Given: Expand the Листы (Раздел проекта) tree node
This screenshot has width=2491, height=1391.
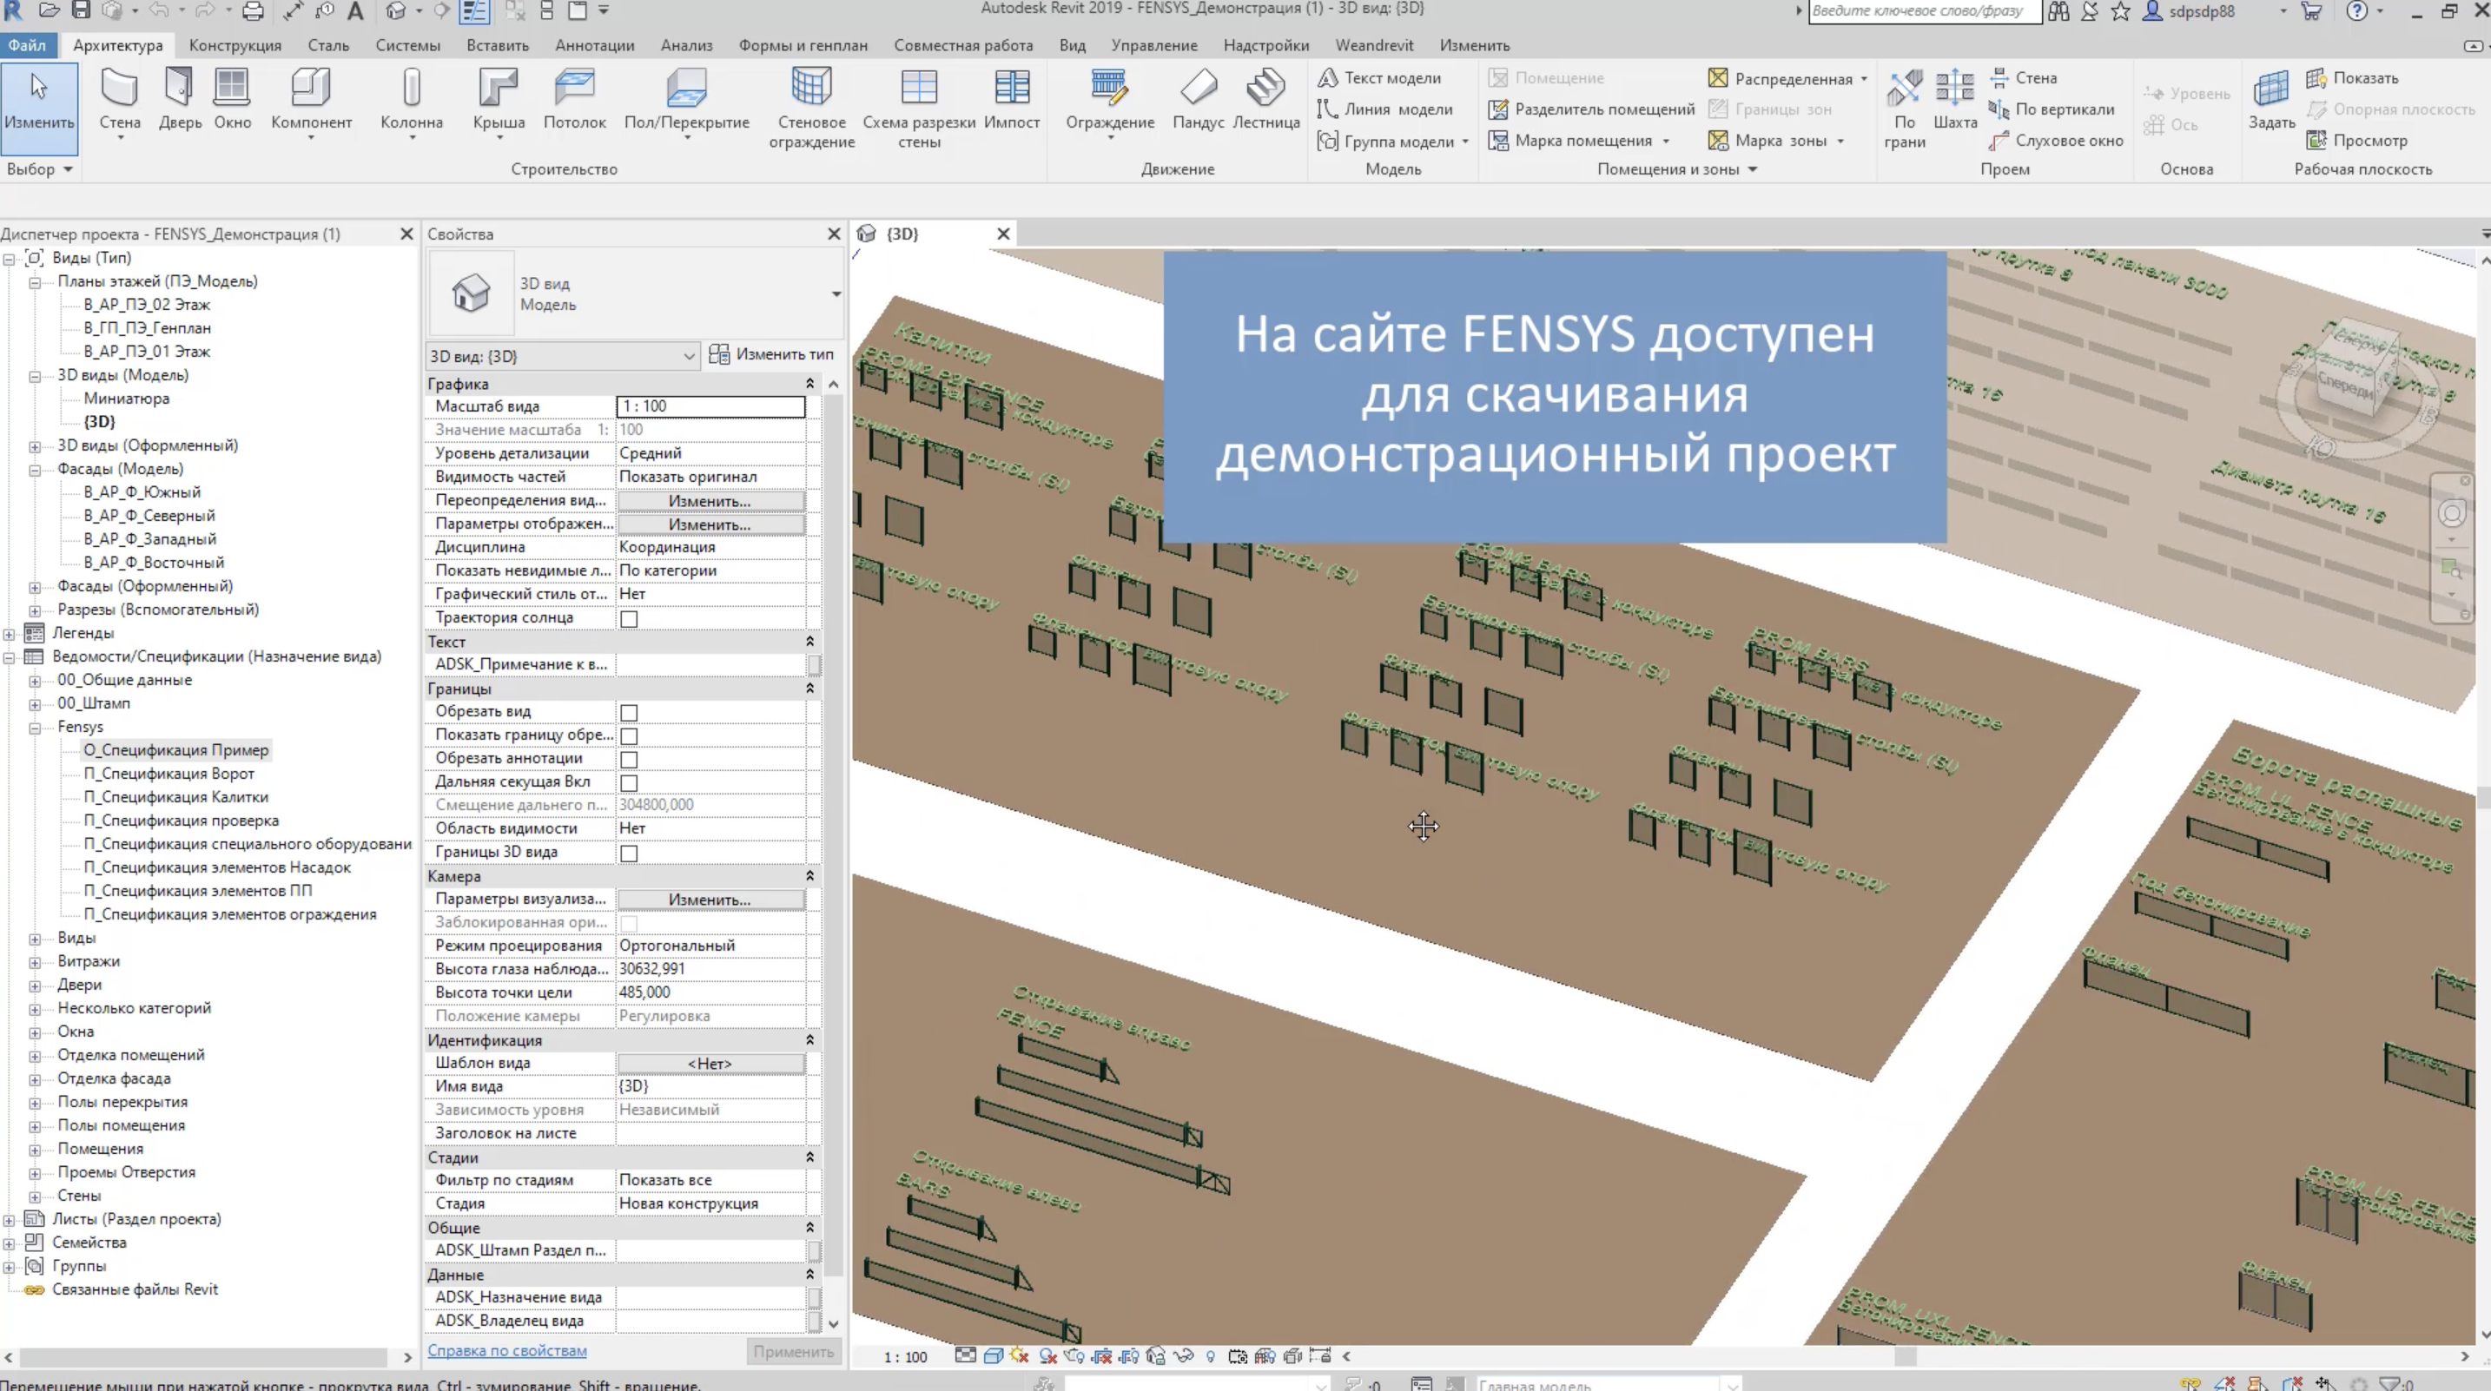Looking at the screenshot, I should coord(10,1220).
